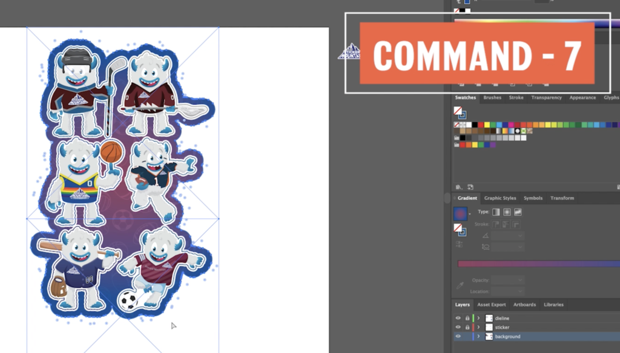The height and width of the screenshot is (353, 620).
Task: Select the brown foliage pattern swatch
Action: tap(530, 131)
